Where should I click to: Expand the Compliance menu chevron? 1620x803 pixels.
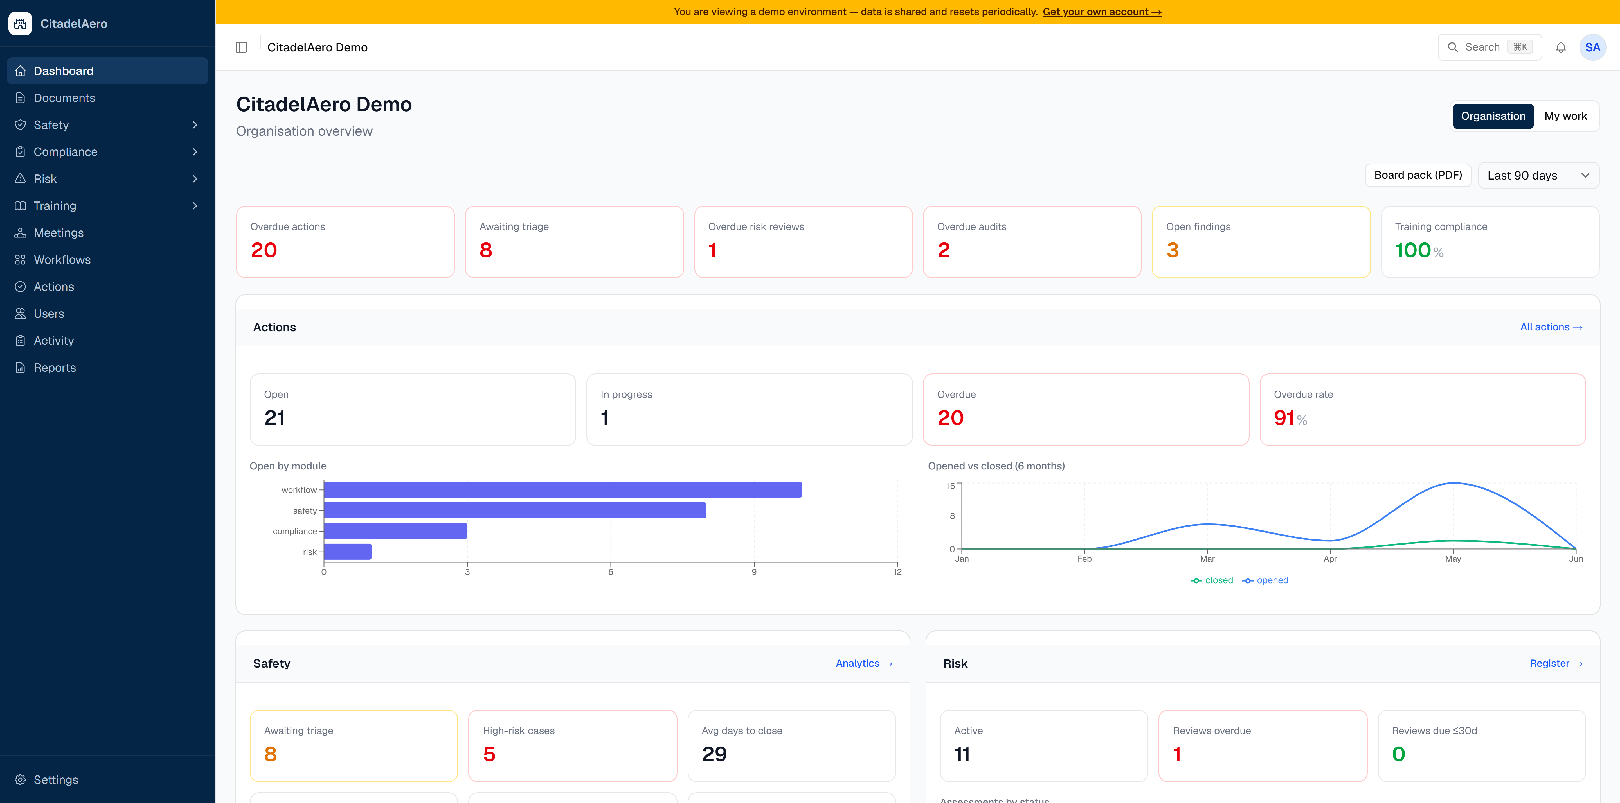[195, 152]
